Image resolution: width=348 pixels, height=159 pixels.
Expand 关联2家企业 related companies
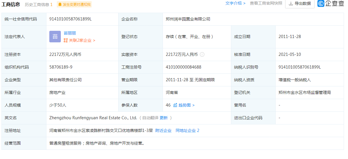[x=80, y=41]
